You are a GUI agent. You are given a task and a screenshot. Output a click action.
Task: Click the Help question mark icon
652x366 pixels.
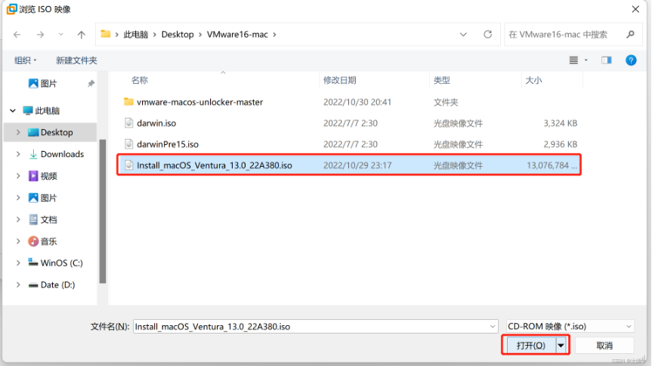631,60
